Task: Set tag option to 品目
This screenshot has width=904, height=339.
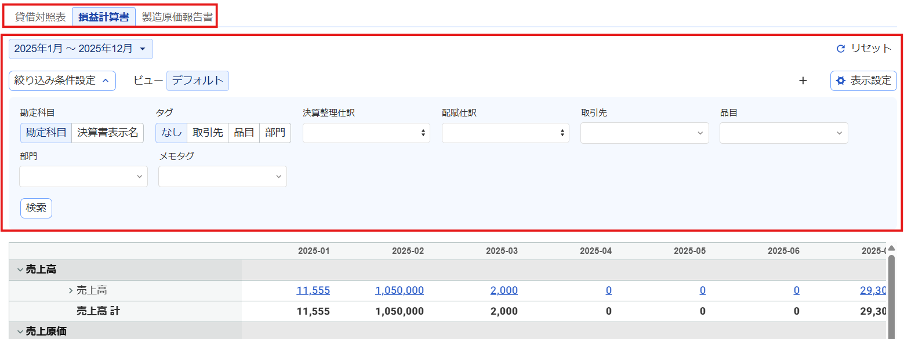Action: [x=244, y=133]
